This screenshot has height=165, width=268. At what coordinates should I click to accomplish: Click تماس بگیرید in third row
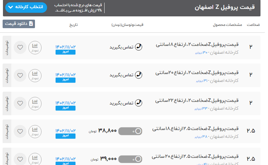(x=121, y=103)
